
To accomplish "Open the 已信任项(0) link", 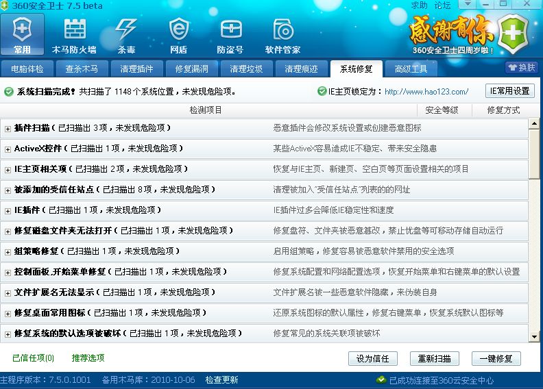I will pyautogui.click(x=33, y=358).
